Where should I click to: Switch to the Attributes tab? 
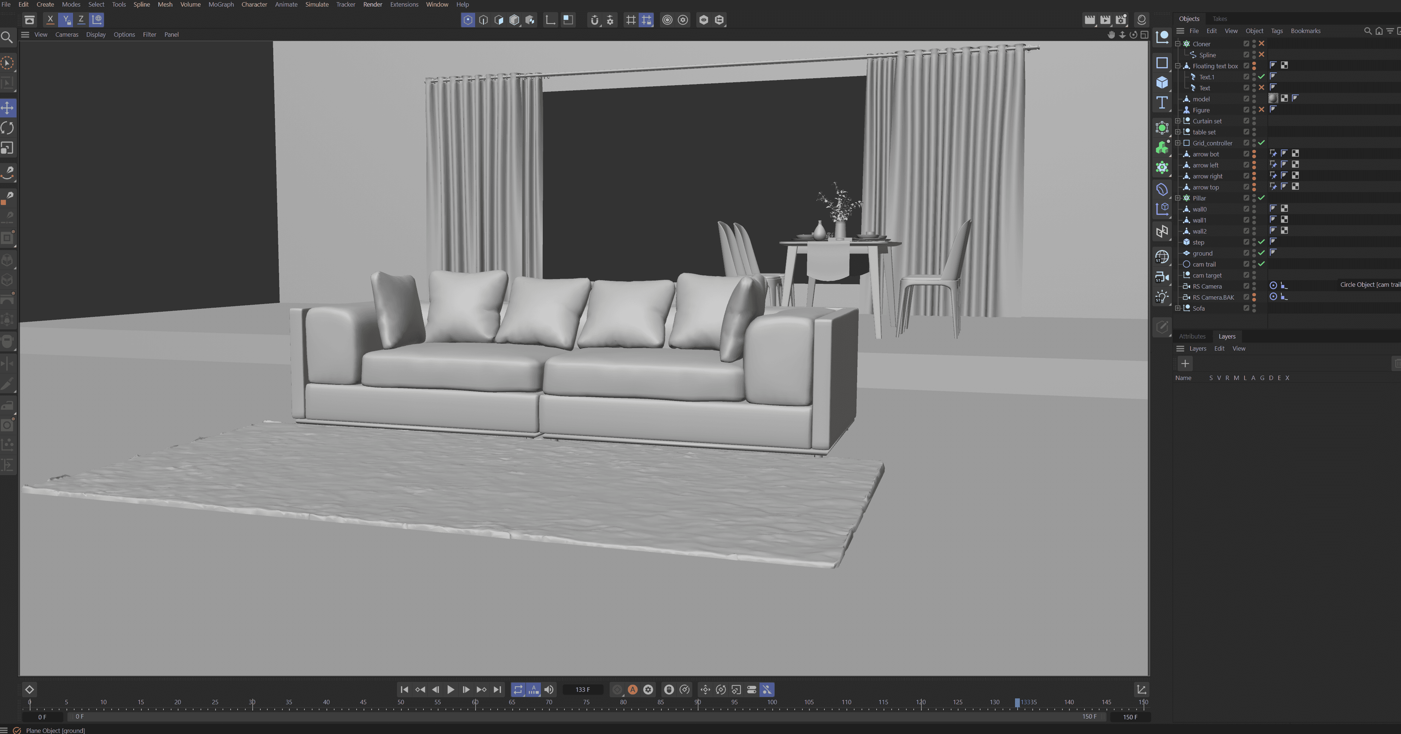[x=1192, y=337]
